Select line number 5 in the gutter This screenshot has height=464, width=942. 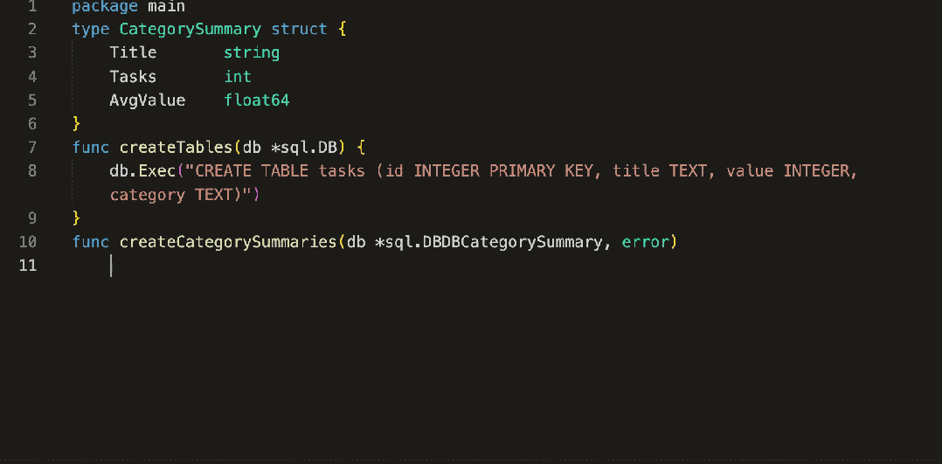click(32, 100)
